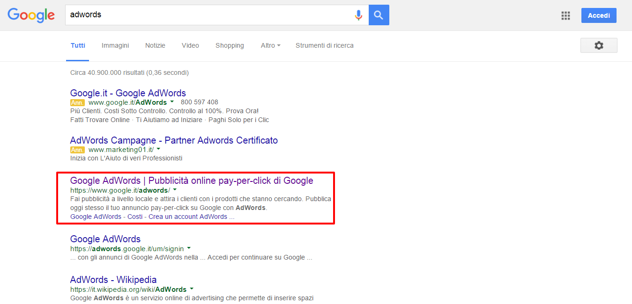Screen dimensions: 632x304
Task: Click the www.marketing01.it/ green URL
Action: coord(121,150)
